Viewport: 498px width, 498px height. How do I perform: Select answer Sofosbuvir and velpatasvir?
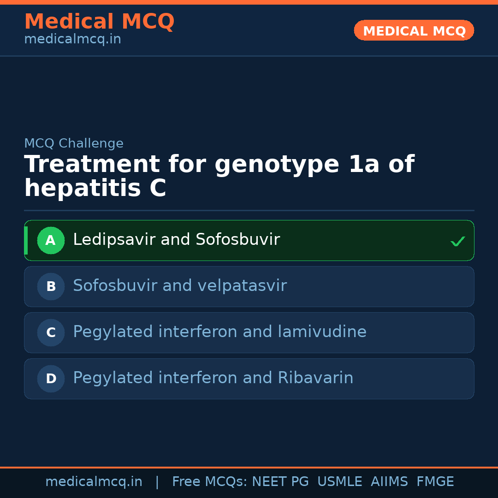180,286
